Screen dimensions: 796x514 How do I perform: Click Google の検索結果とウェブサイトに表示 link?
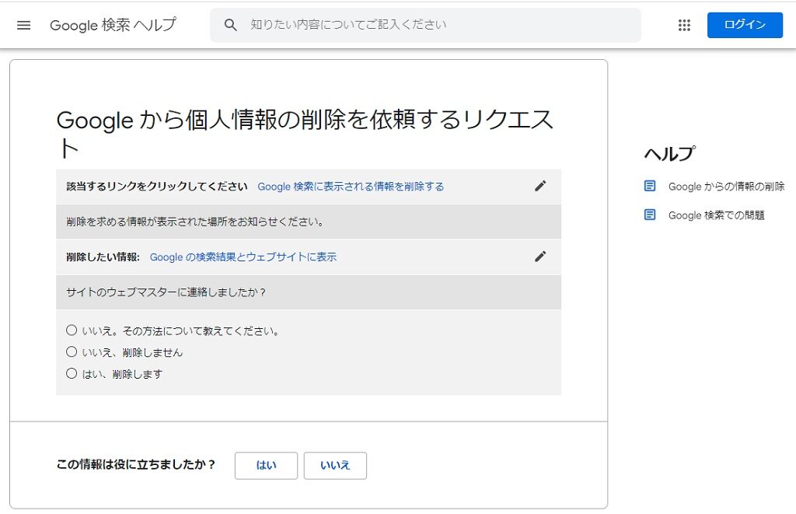click(x=243, y=257)
